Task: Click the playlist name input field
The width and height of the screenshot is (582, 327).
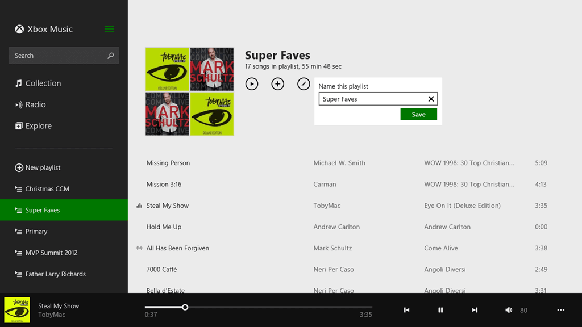Action: tap(372, 99)
